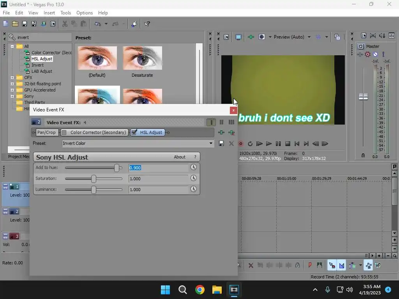Click the Render As film strip icon
The image size is (399, 299).
click(43, 24)
